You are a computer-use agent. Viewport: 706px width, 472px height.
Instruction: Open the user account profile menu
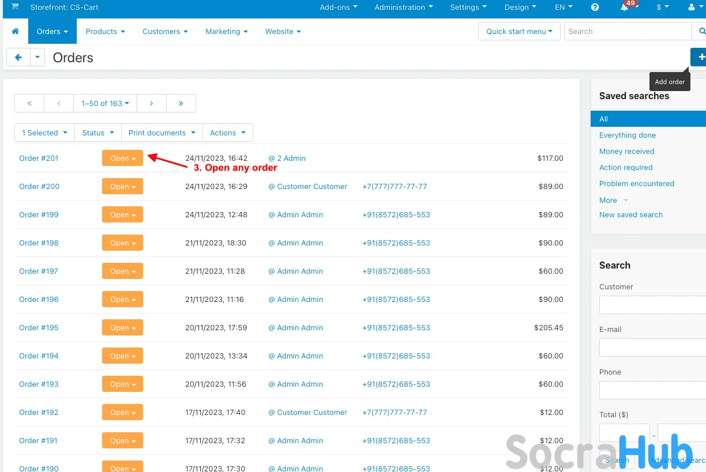[x=694, y=7]
